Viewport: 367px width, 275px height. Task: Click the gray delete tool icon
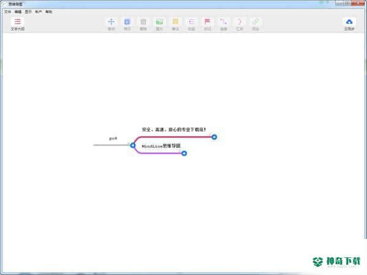click(x=143, y=24)
